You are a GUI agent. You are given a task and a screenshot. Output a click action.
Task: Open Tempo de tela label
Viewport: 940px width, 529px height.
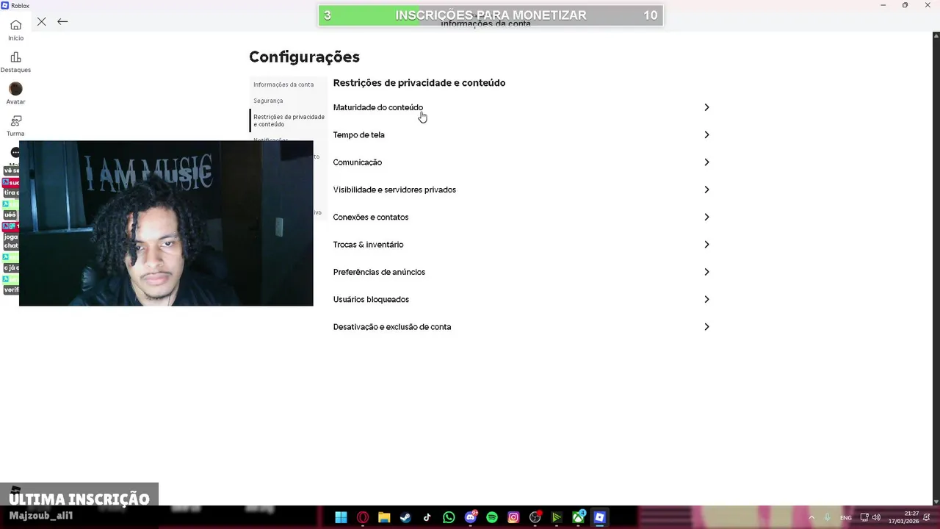click(x=358, y=134)
